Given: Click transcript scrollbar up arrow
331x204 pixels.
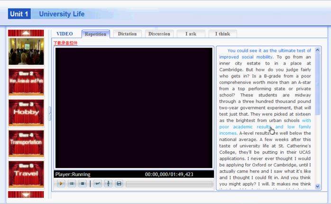Looking at the screenshot, I should click(x=317, y=50).
